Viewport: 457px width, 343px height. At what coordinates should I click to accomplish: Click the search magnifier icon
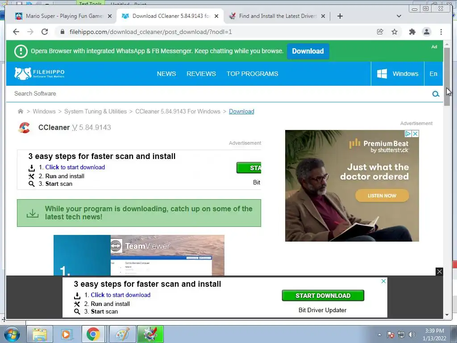click(436, 94)
